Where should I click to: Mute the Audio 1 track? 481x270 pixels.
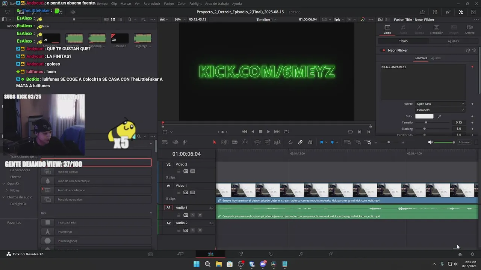[200, 215]
